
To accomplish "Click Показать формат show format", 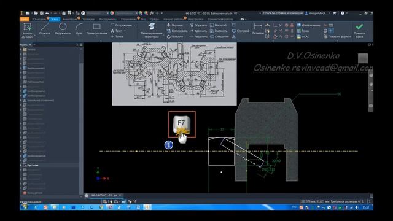I will click(337, 37).
